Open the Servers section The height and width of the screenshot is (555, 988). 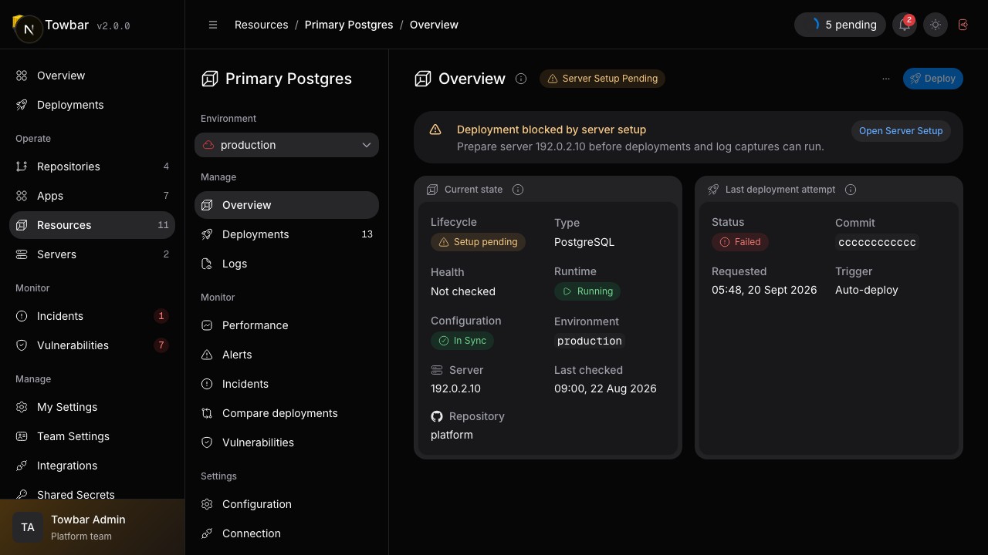click(x=92, y=254)
